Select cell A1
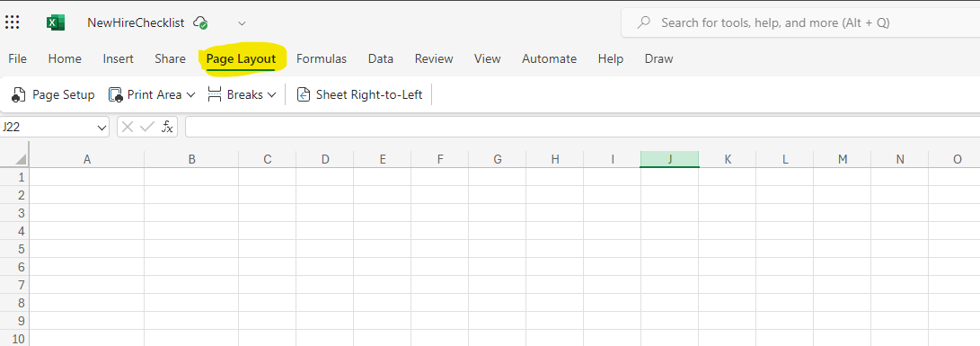 point(87,177)
